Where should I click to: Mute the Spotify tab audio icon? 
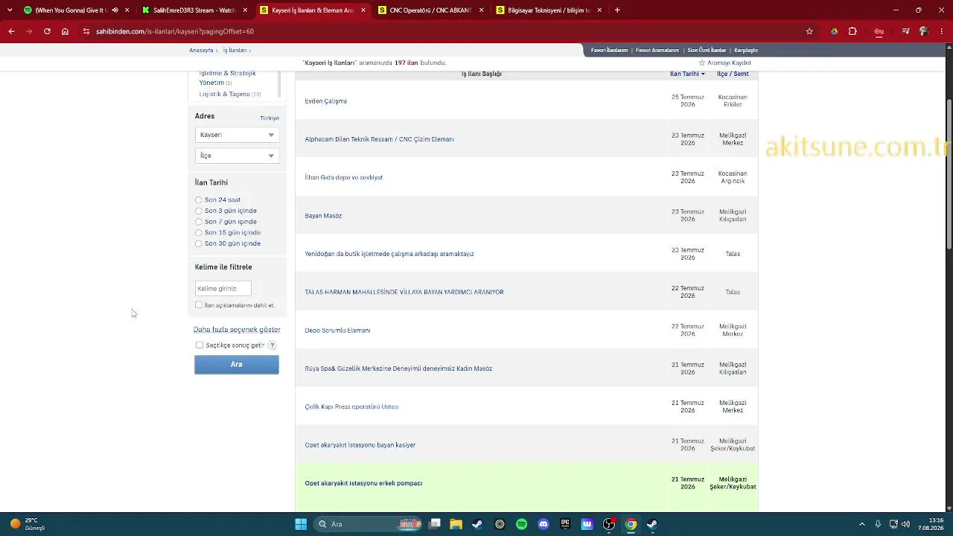[115, 10]
